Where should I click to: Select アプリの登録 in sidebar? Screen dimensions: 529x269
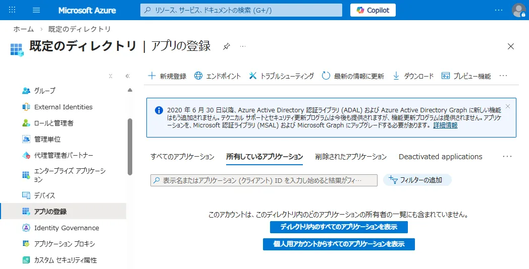(64, 212)
